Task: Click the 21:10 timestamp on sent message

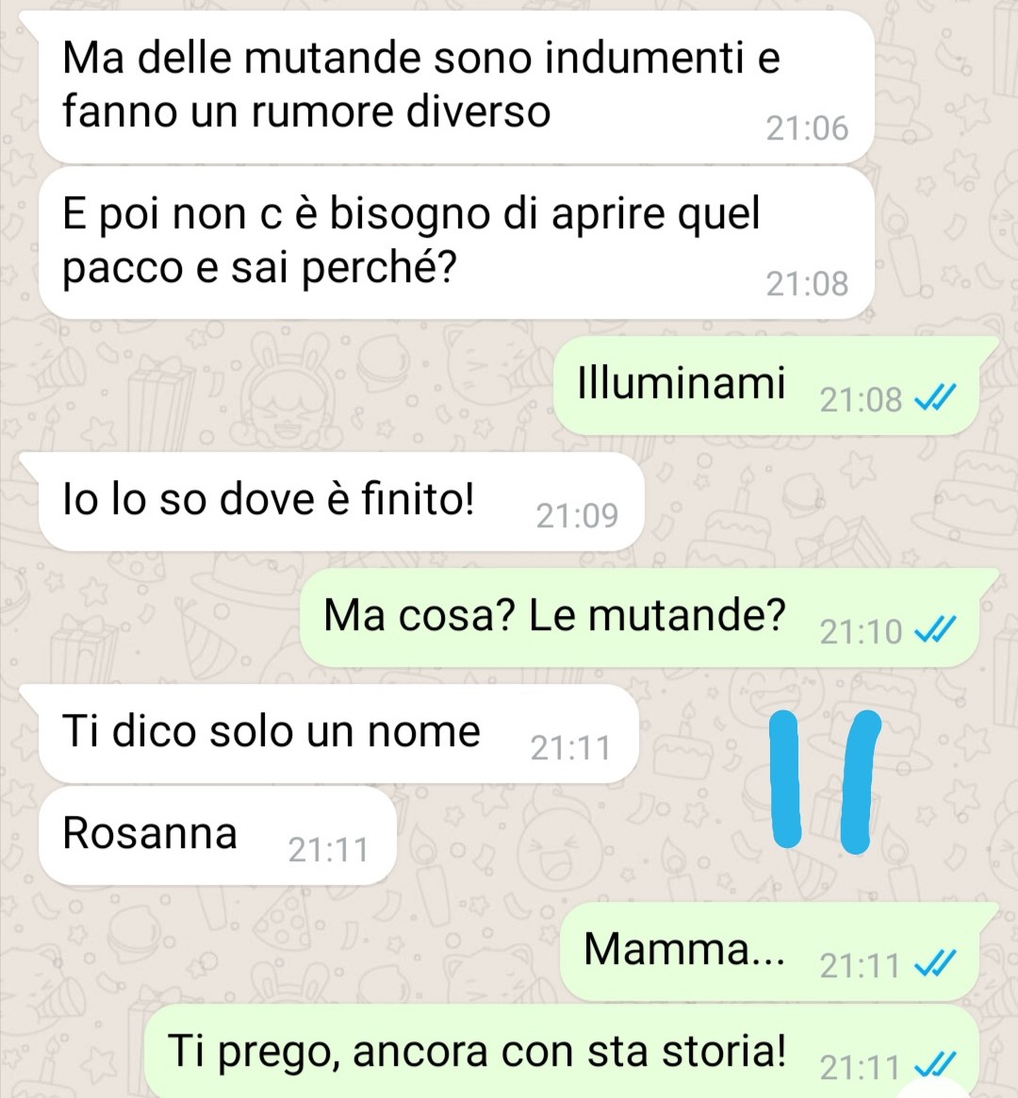Action: point(861,632)
